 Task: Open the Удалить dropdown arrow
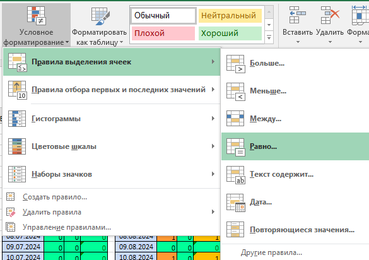point(330,42)
